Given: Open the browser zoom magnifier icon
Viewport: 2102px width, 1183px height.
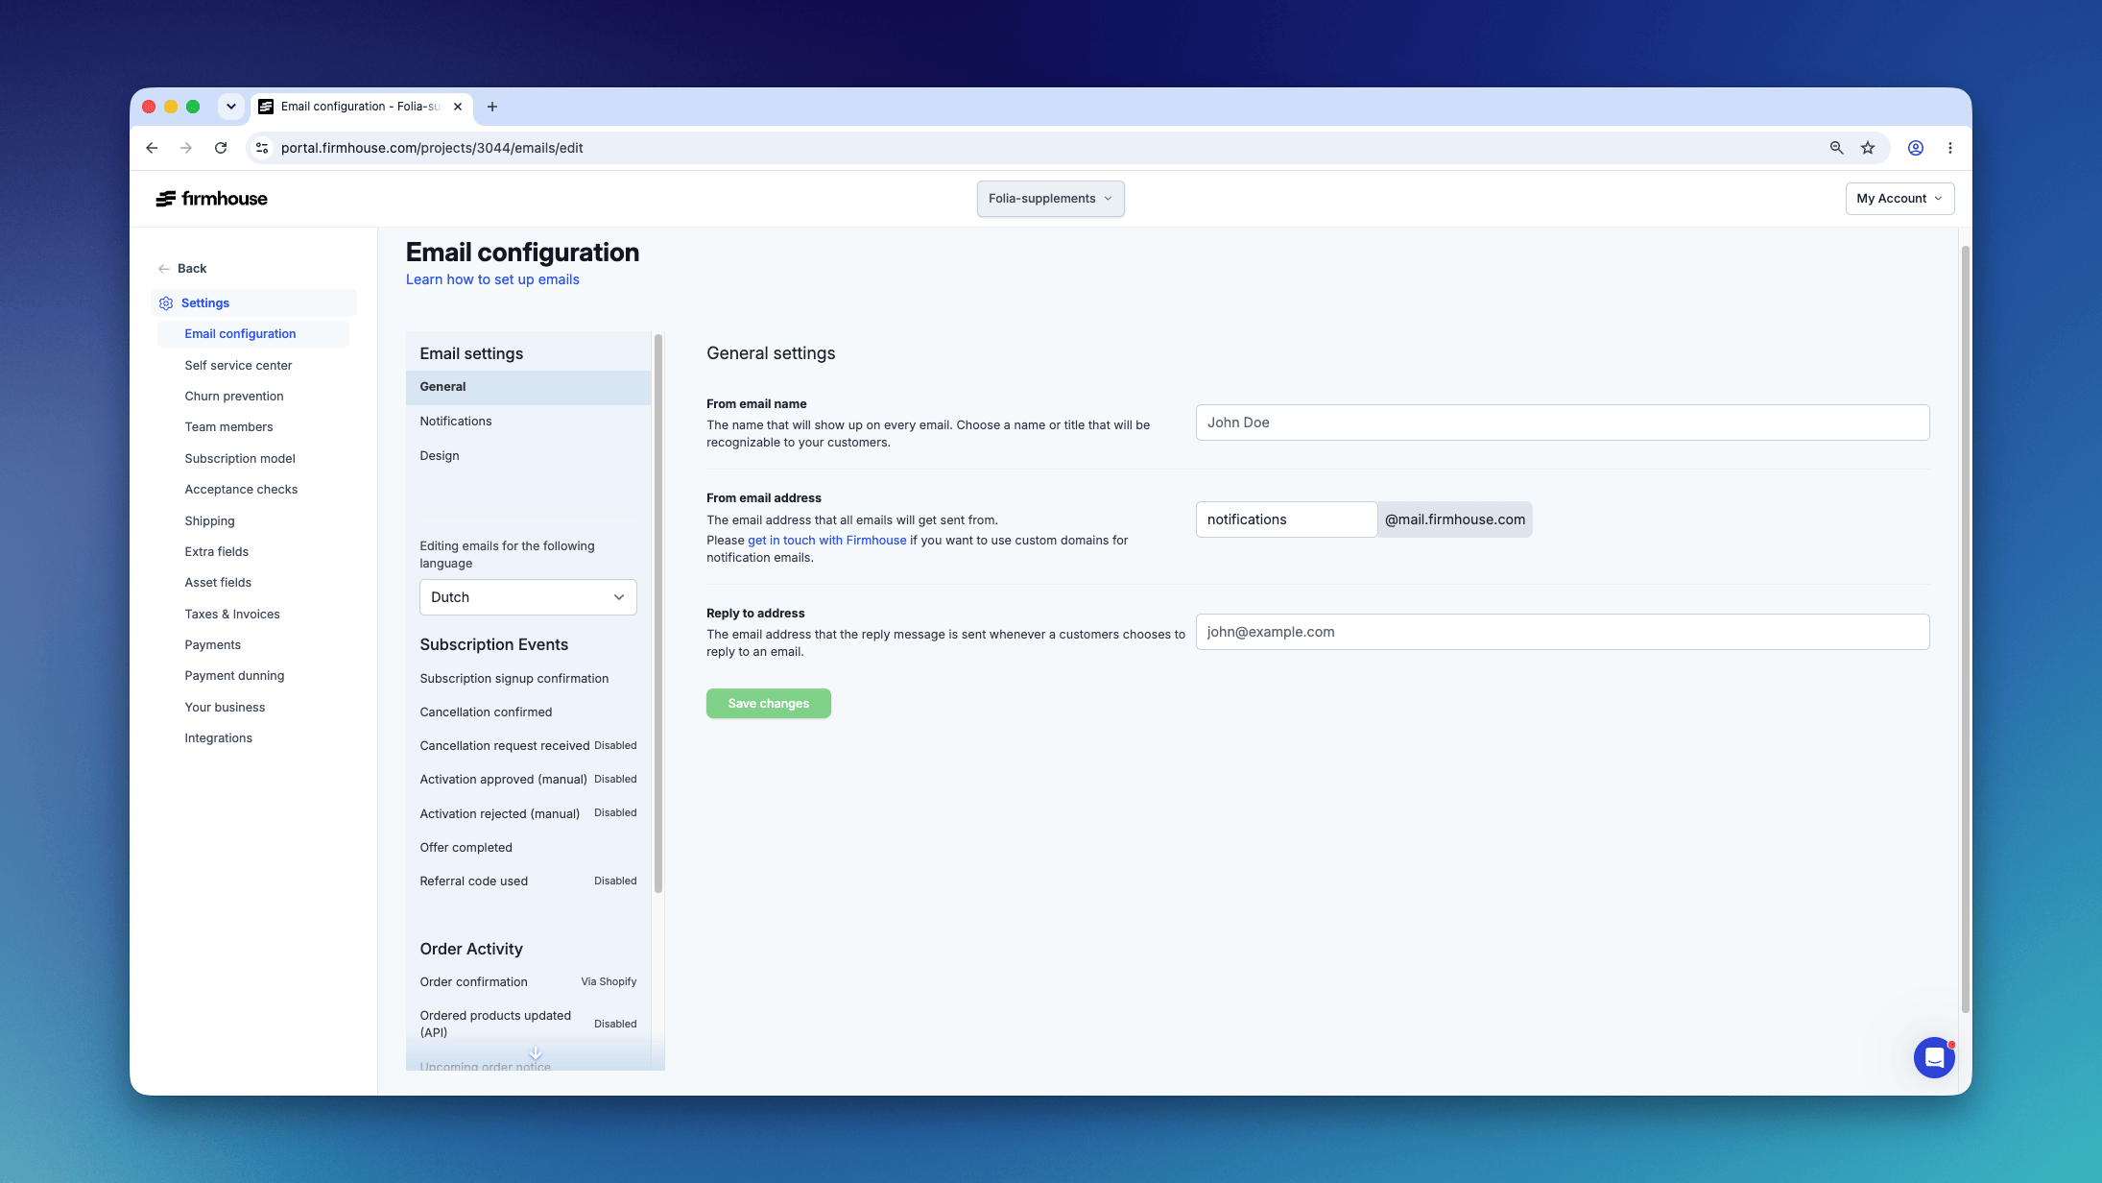Looking at the screenshot, I should pos(1836,148).
